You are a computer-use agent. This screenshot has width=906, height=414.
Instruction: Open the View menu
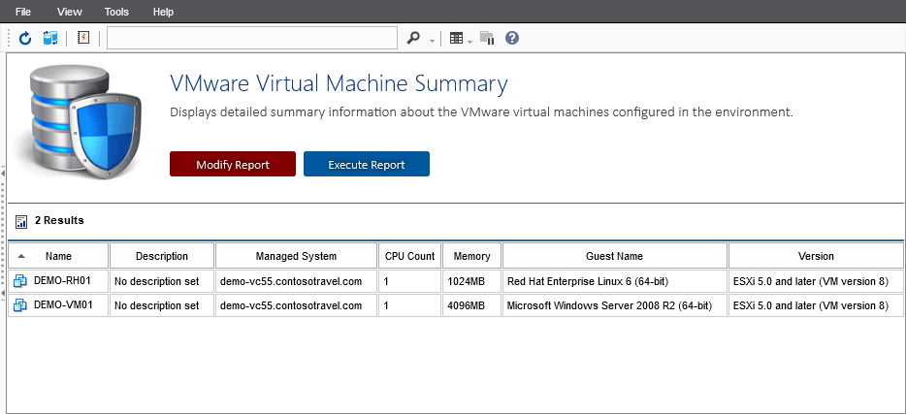click(69, 12)
